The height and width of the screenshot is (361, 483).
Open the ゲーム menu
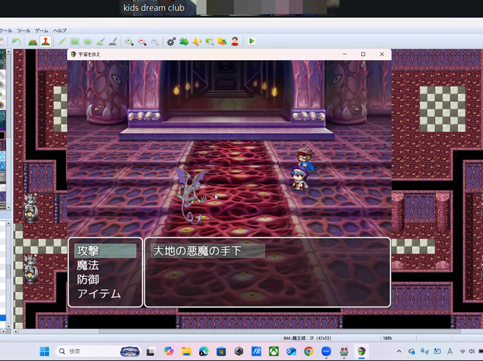[x=42, y=30]
